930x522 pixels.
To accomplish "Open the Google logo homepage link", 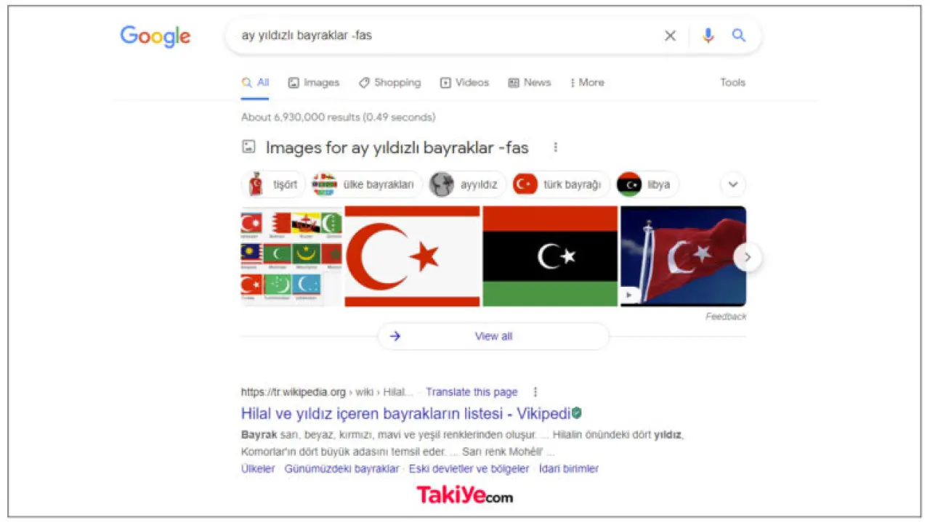I will pyautogui.click(x=155, y=37).
